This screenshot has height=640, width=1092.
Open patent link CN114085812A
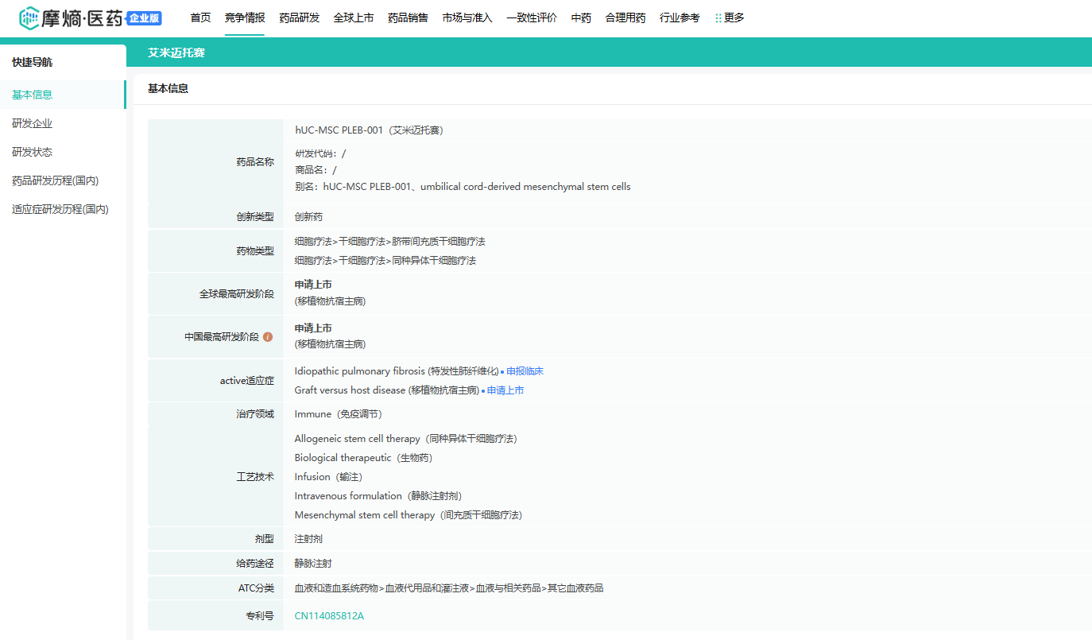coord(329,615)
